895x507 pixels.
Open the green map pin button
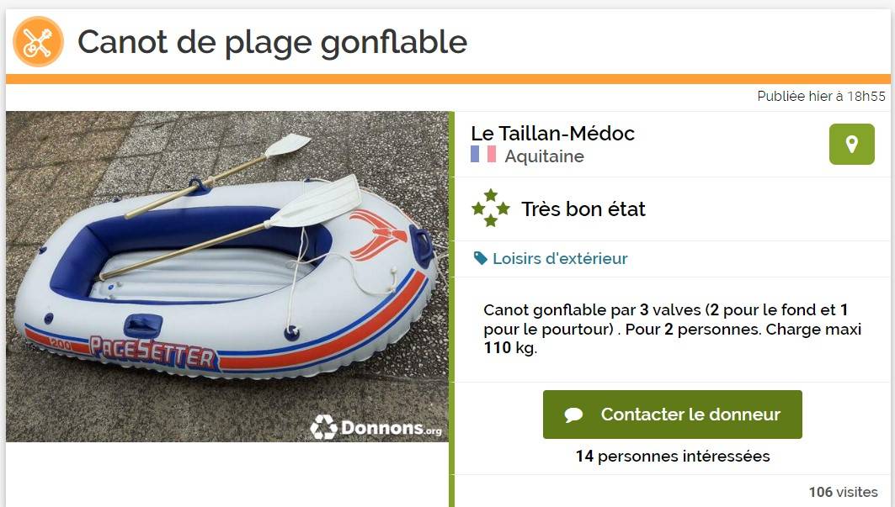click(x=851, y=145)
